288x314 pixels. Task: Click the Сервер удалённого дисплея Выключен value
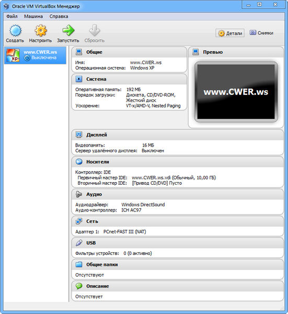tap(153, 151)
